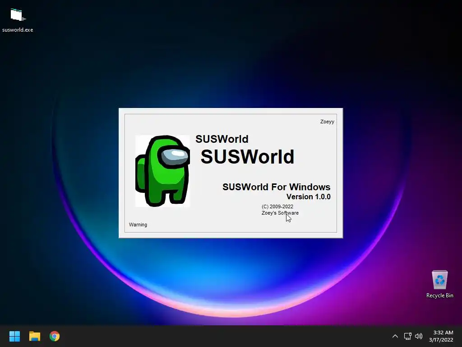
Task: Click the 'Warning' text in splash window
Action: [138, 225]
